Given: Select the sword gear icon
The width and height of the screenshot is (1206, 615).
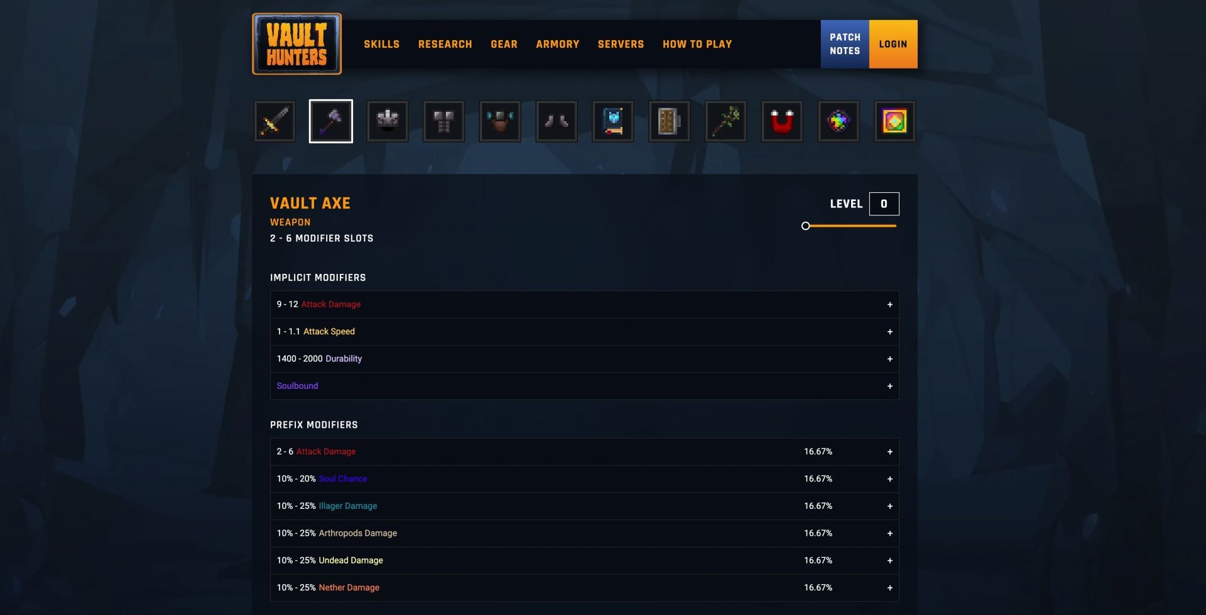Looking at the screenshot, I should [x=274, y=121].
